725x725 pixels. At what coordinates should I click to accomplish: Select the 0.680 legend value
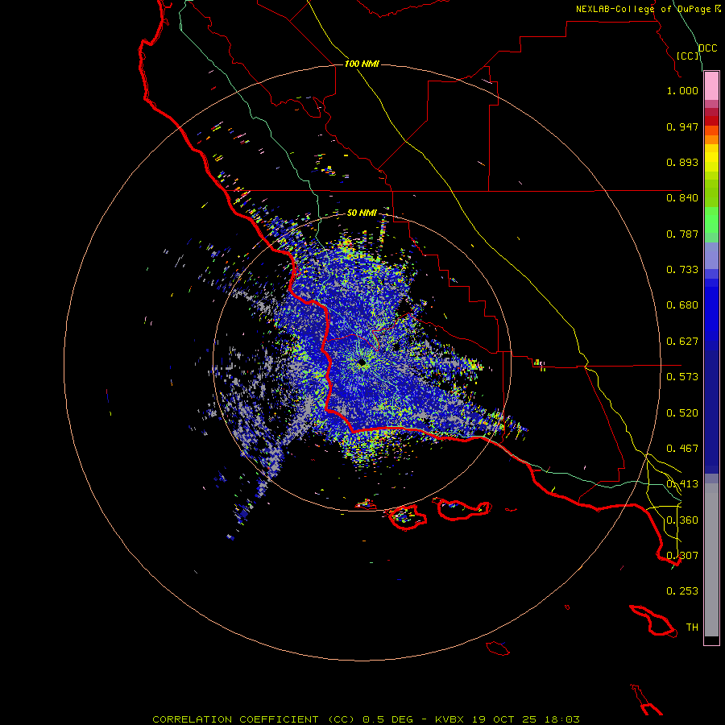[x=682, y=305]
